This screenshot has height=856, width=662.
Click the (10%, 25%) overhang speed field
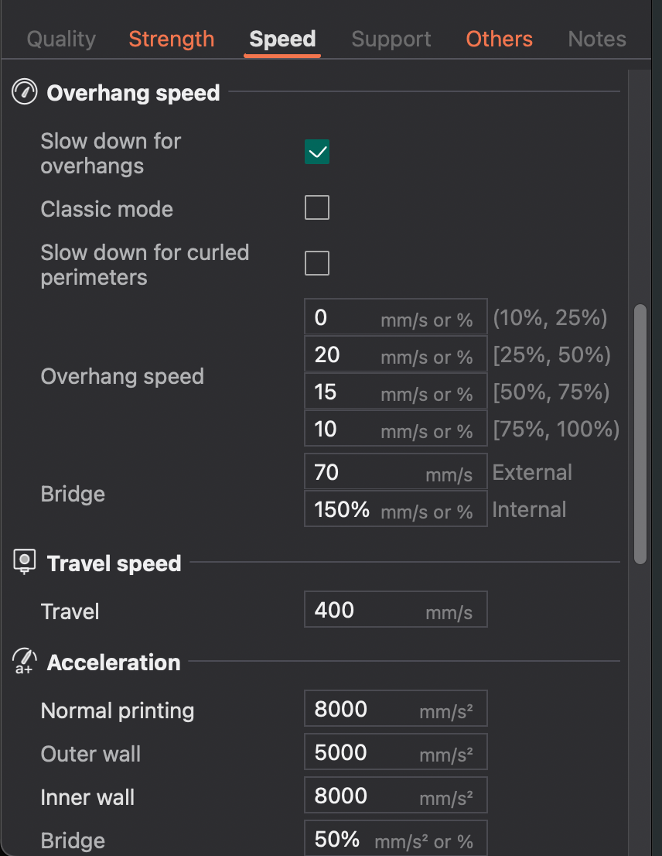point(395,317)
